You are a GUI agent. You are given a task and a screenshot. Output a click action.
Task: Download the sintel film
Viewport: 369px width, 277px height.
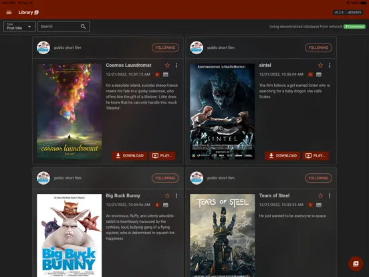coord(282,156)
